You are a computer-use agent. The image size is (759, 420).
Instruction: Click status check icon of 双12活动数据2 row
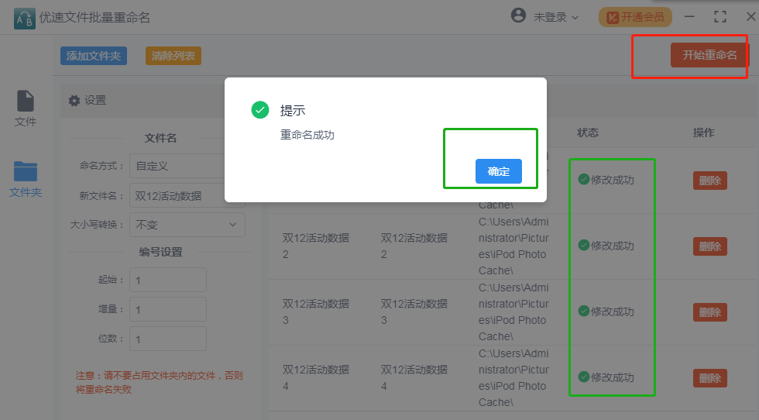[584, 245]
